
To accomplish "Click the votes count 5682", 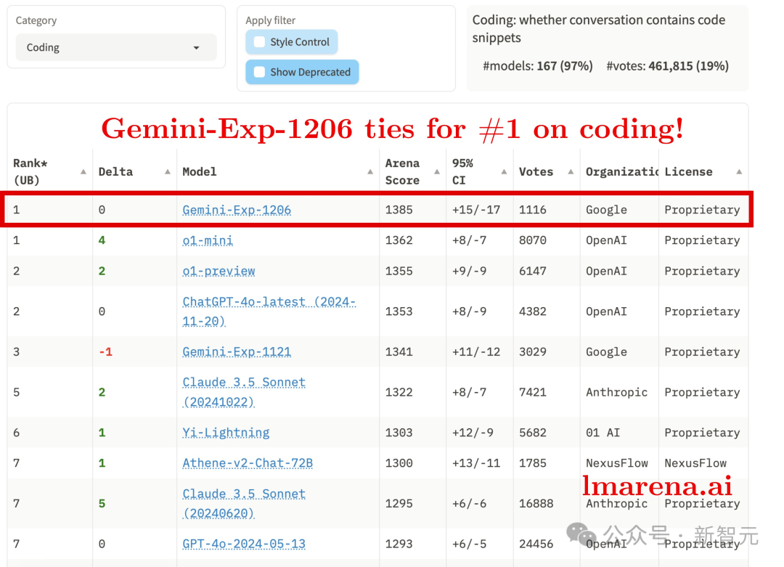I will click(533, 433).
